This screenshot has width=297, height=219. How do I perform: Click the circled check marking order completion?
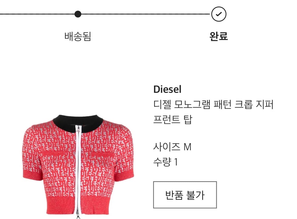coord(219,14)
